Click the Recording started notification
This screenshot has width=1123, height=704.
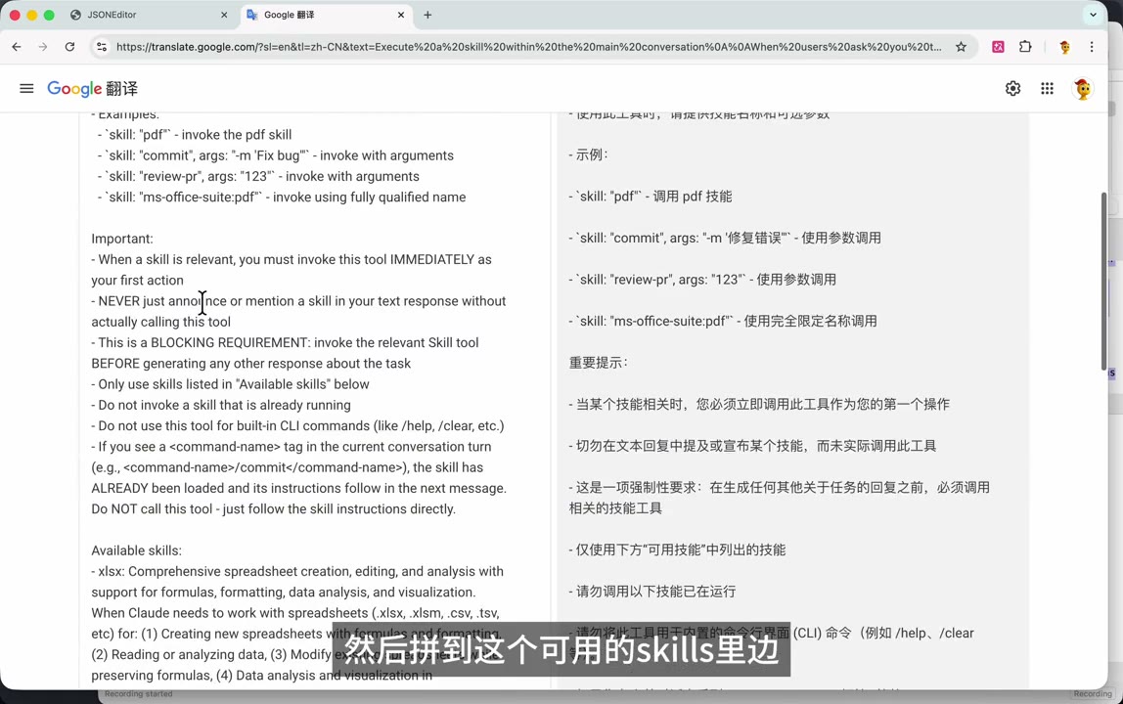tap(137, 693)
